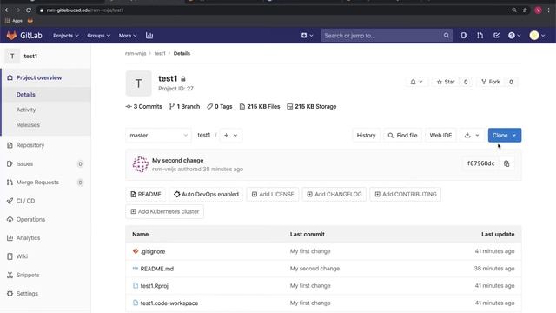The width and height of the screenshot is (556, 313).
Task: Open the add file plus dropdown
Action: 230,136
